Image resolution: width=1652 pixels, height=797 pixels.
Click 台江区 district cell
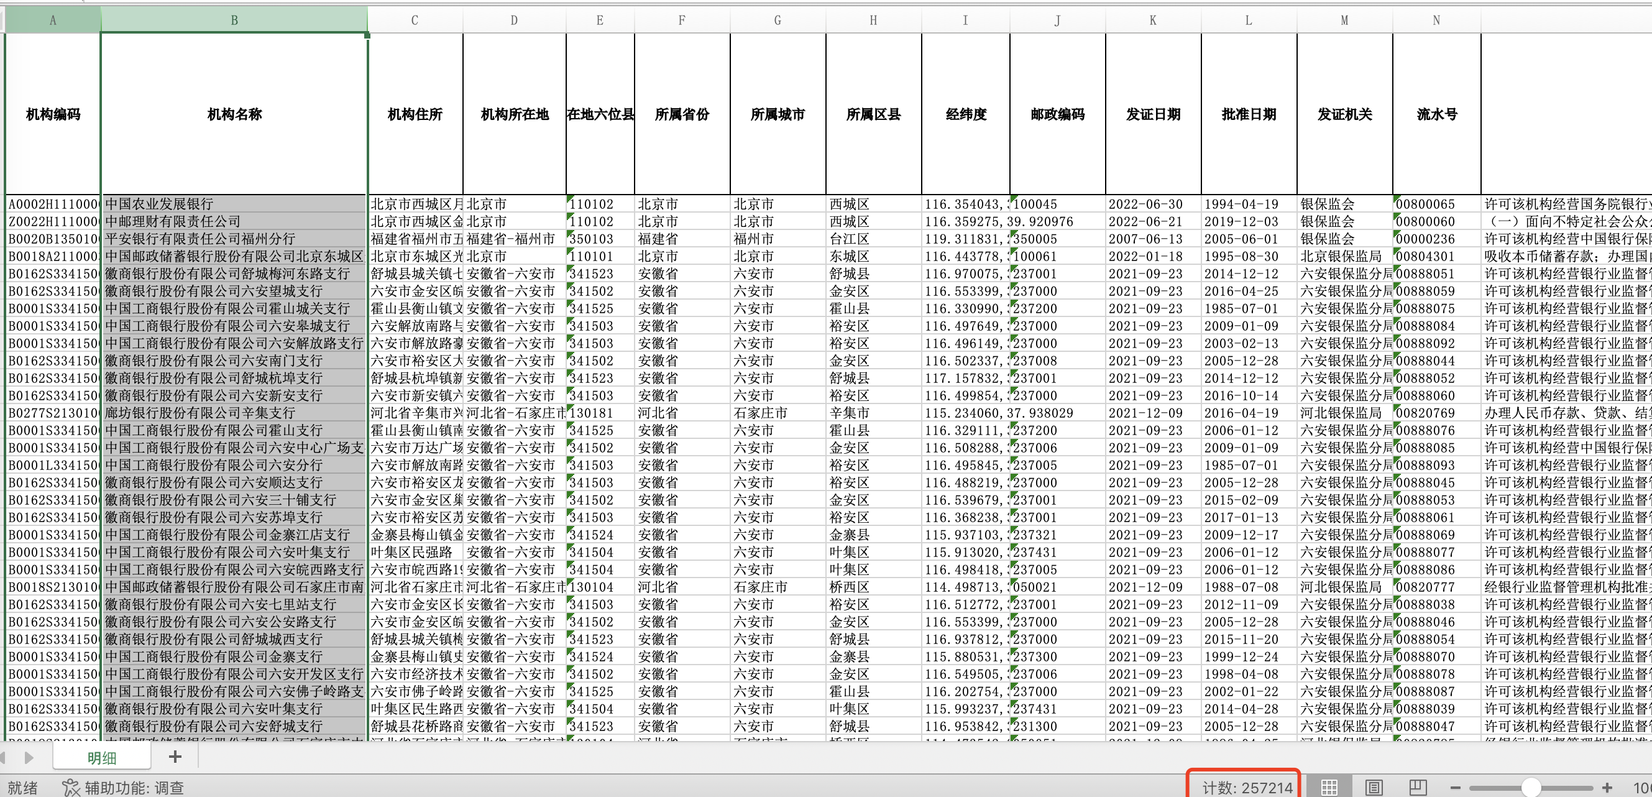[x=873, y=239]
